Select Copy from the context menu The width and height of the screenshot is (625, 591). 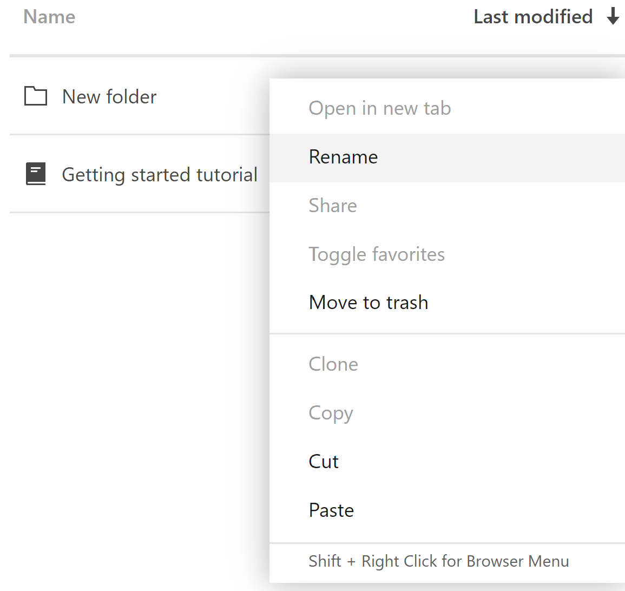331,413
